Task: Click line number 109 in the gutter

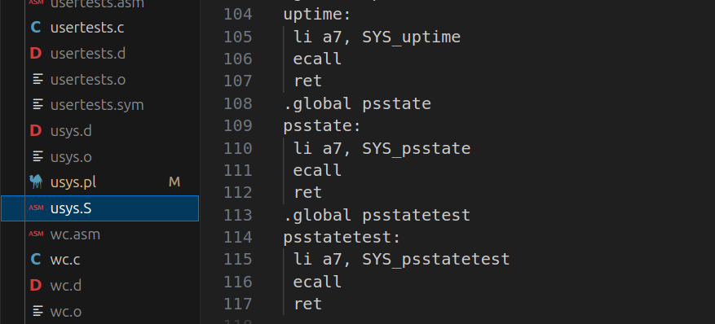Action: [x=237, y=126]
